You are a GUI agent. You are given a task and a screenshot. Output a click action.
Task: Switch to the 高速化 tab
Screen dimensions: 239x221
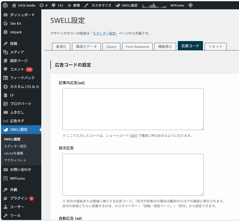61,47
